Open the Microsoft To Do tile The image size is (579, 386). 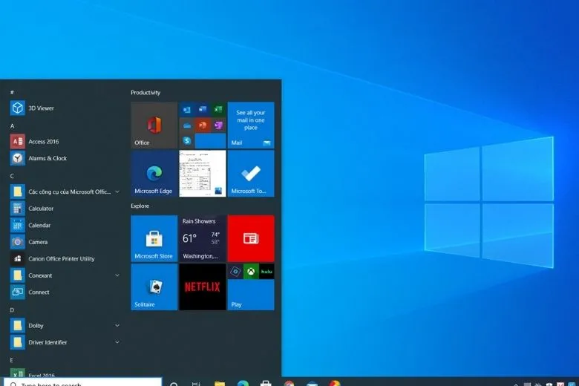(250, 174)
